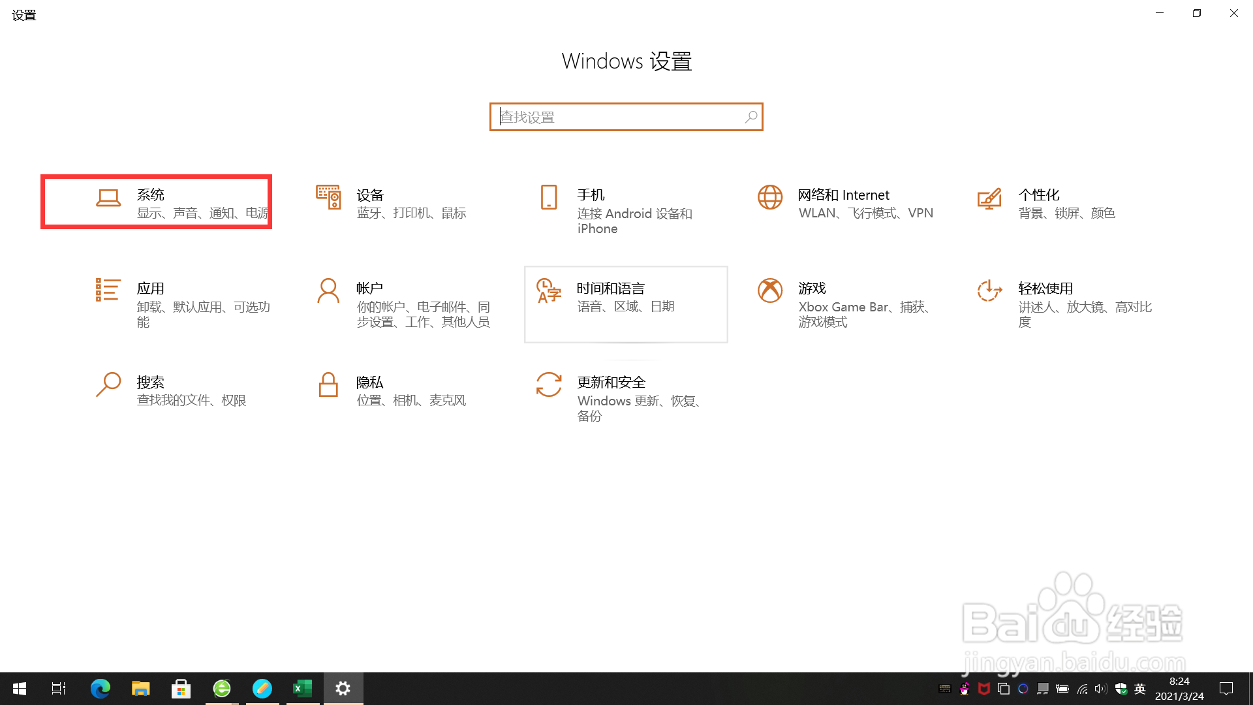Open 帐户 (Accounts) settings
The width and height of the screenshot is (1253, 705).
(405, 304)
